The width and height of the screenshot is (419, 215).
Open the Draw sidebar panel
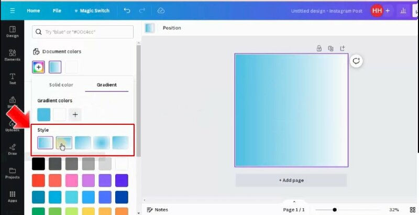[x=12, y=149]
